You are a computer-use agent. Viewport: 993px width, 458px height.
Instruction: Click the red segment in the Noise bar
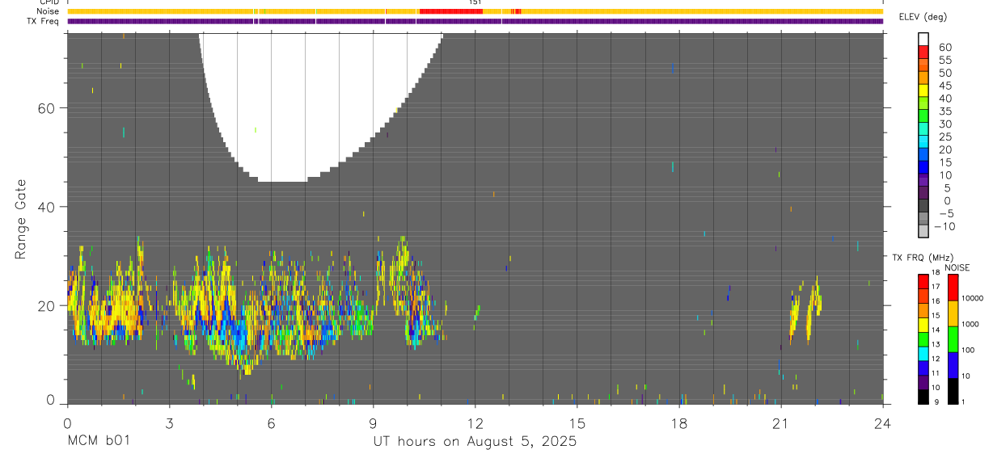pyautogui.click(x=450, y=11)
